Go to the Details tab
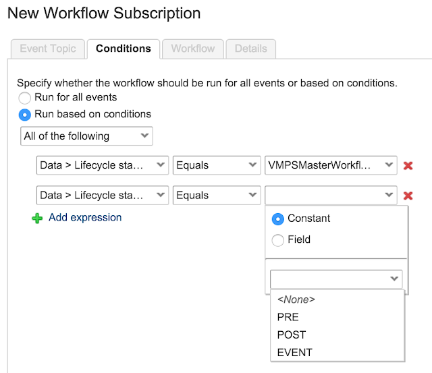This screenshot has height=373, width=432. pyautogui.click(x=250, y=49)
